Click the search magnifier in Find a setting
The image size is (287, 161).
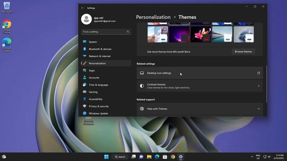(x=128, y=32)
